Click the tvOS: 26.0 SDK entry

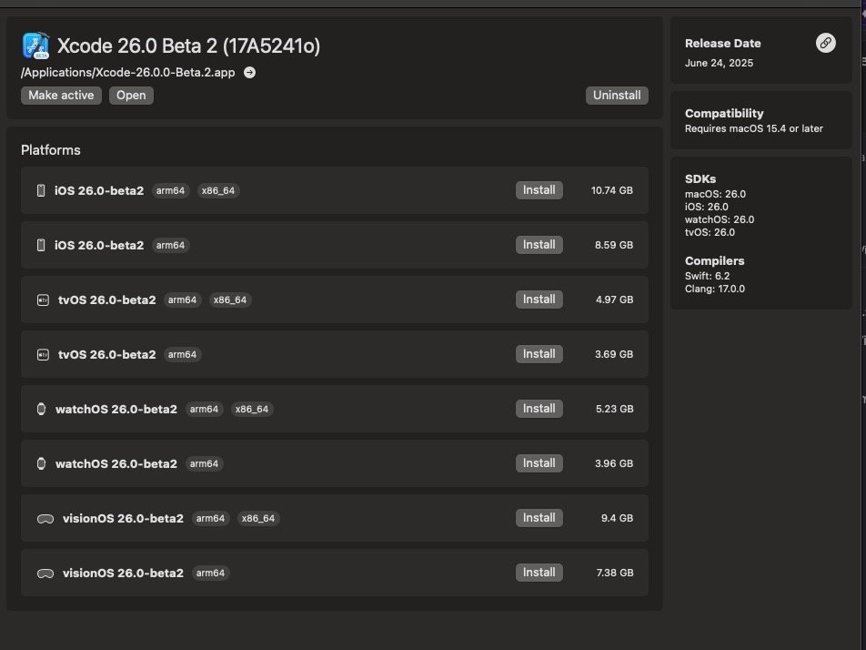pos(710,232)
